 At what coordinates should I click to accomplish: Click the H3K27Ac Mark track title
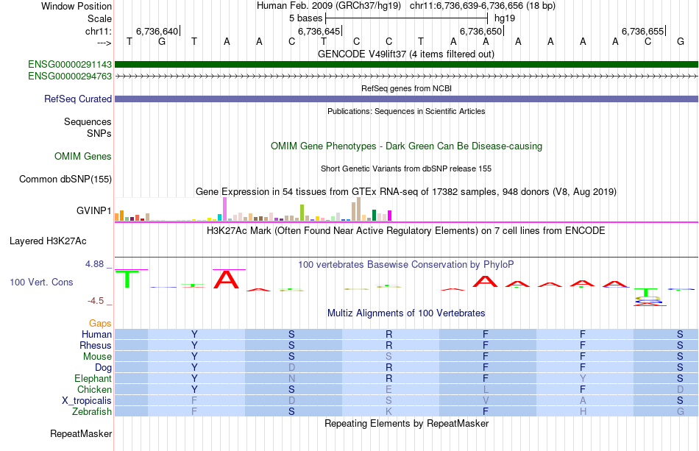tap(406, 230)
